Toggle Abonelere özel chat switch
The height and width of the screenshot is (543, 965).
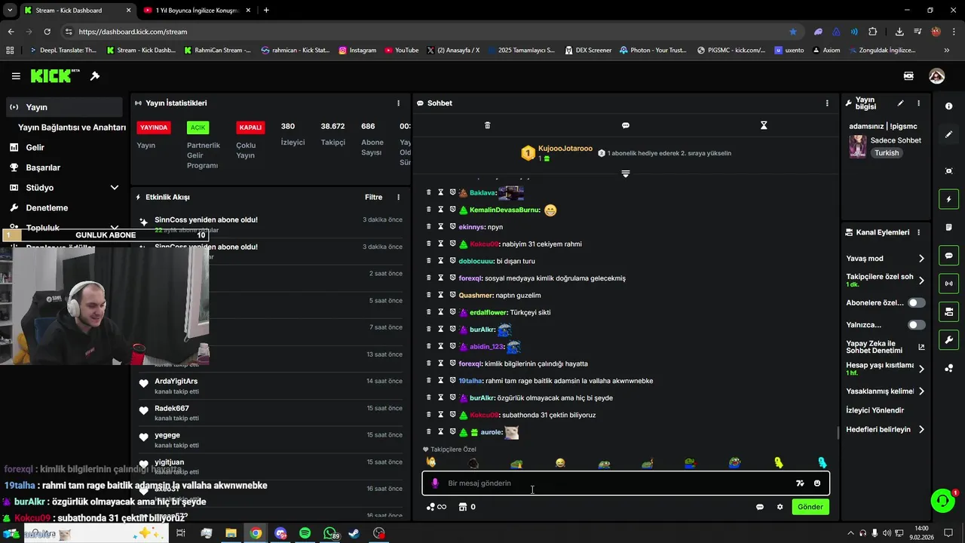click(x=917, y=303)
